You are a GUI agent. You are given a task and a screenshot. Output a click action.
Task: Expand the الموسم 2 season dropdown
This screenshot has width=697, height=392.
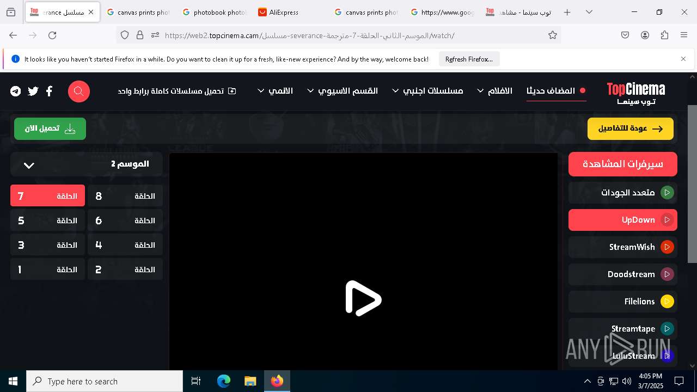point(86,164)
